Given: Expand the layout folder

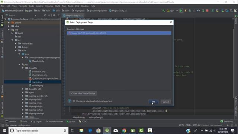Looking at the screenshot, I should [x=23, y=93].
